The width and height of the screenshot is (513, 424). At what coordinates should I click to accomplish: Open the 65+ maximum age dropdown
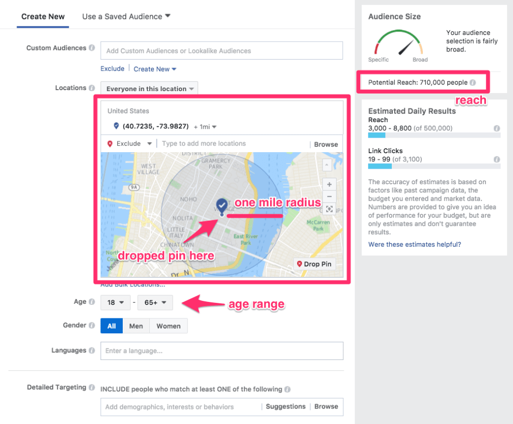tap(155, 302)
